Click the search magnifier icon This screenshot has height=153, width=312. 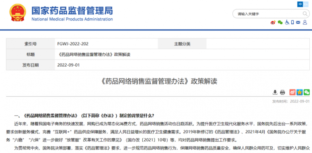305,14
